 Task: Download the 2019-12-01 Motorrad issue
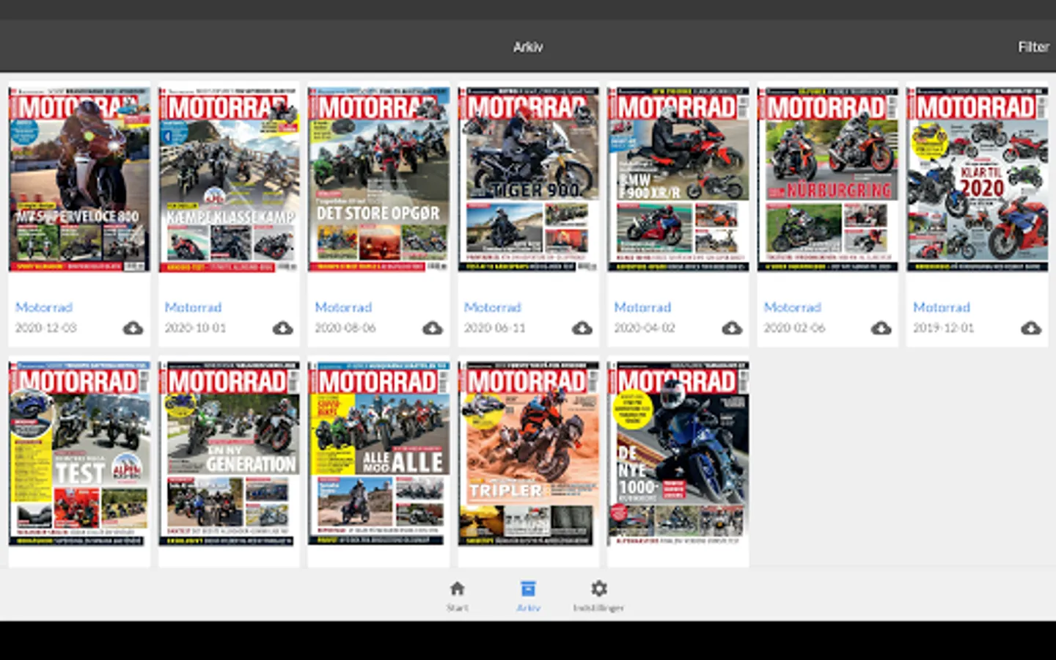(1030, 328)
